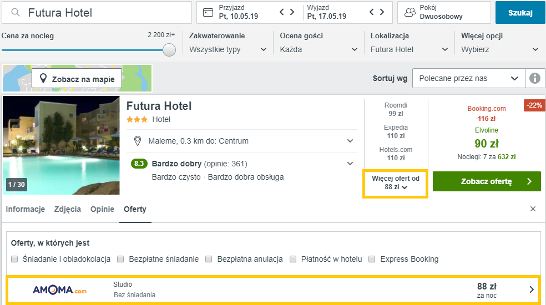
Task: Click the 1 / 30 photo counter
Action: pos(17,185)
